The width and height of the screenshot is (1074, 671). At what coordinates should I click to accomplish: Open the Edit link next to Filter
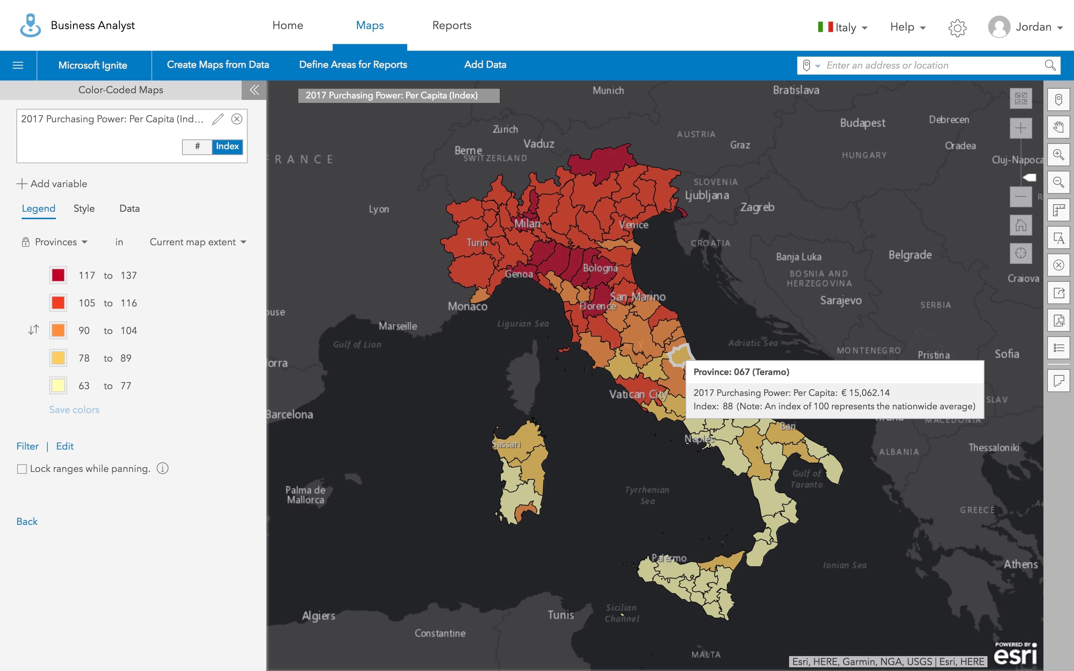pyautogui.click(x=65, y=446)
